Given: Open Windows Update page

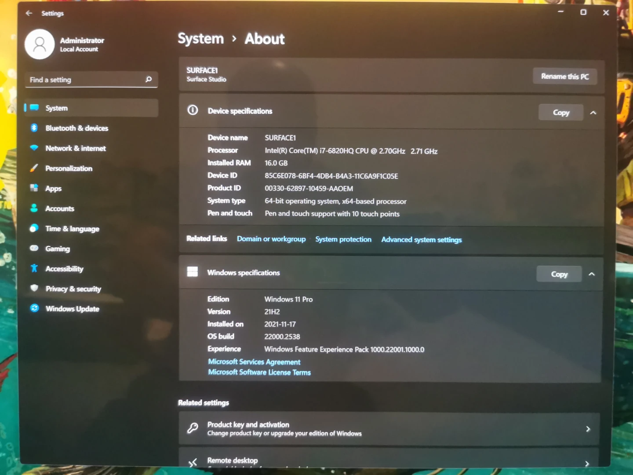Looking at the screenshot, I should [91, 309].
